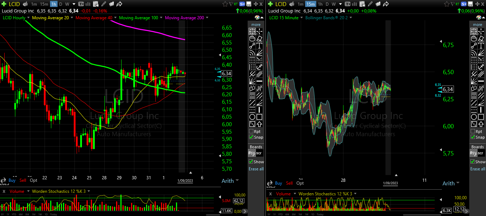This screenshot has height=216, width=486.
Task: Select the text T tool in right drawing palette
Action: tap(481, 46)
